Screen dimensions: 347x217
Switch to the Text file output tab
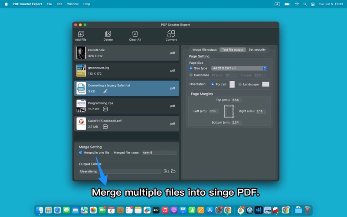pos(232,49)
